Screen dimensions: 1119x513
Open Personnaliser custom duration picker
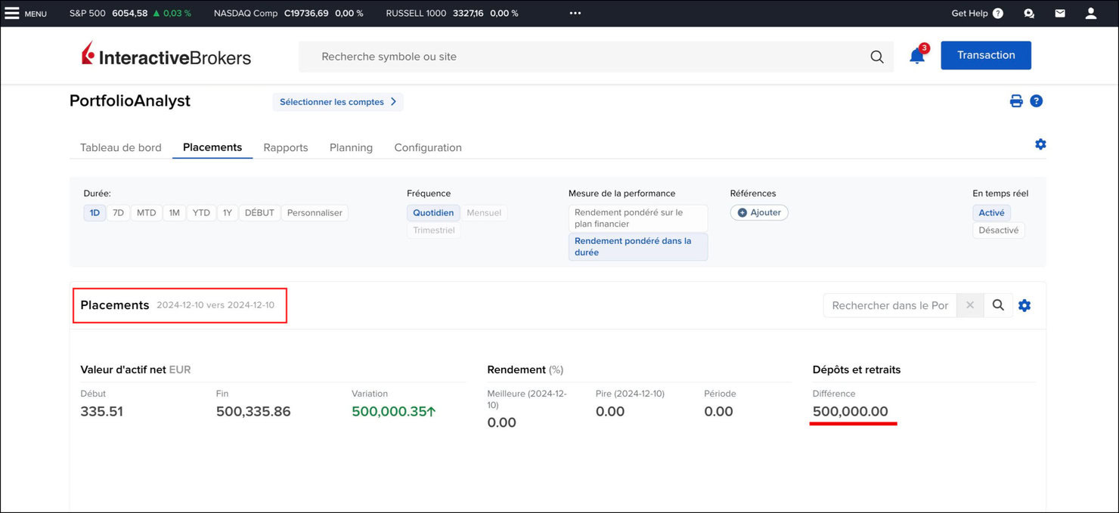(315, 213)
